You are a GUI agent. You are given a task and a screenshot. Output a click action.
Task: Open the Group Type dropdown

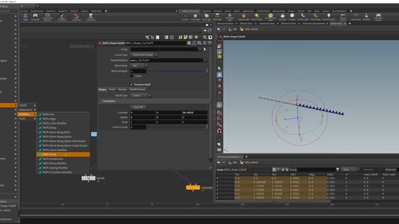[144, 55]
